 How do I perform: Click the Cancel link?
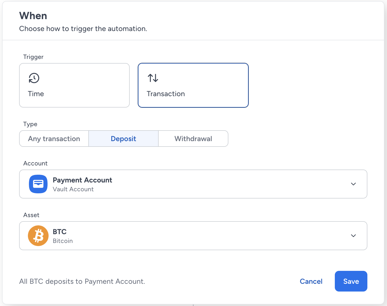(x=311, y=281)
